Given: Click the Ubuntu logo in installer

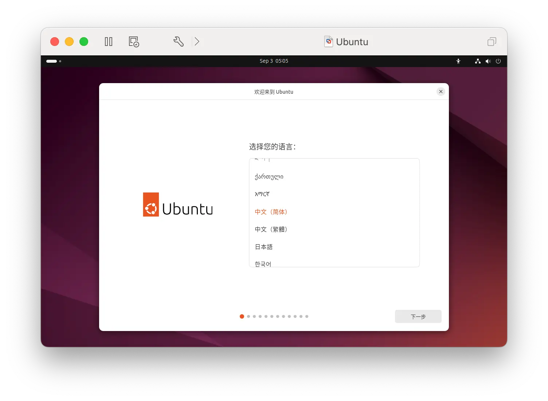Looking at the screenshot, I should (x=178, y=205).
